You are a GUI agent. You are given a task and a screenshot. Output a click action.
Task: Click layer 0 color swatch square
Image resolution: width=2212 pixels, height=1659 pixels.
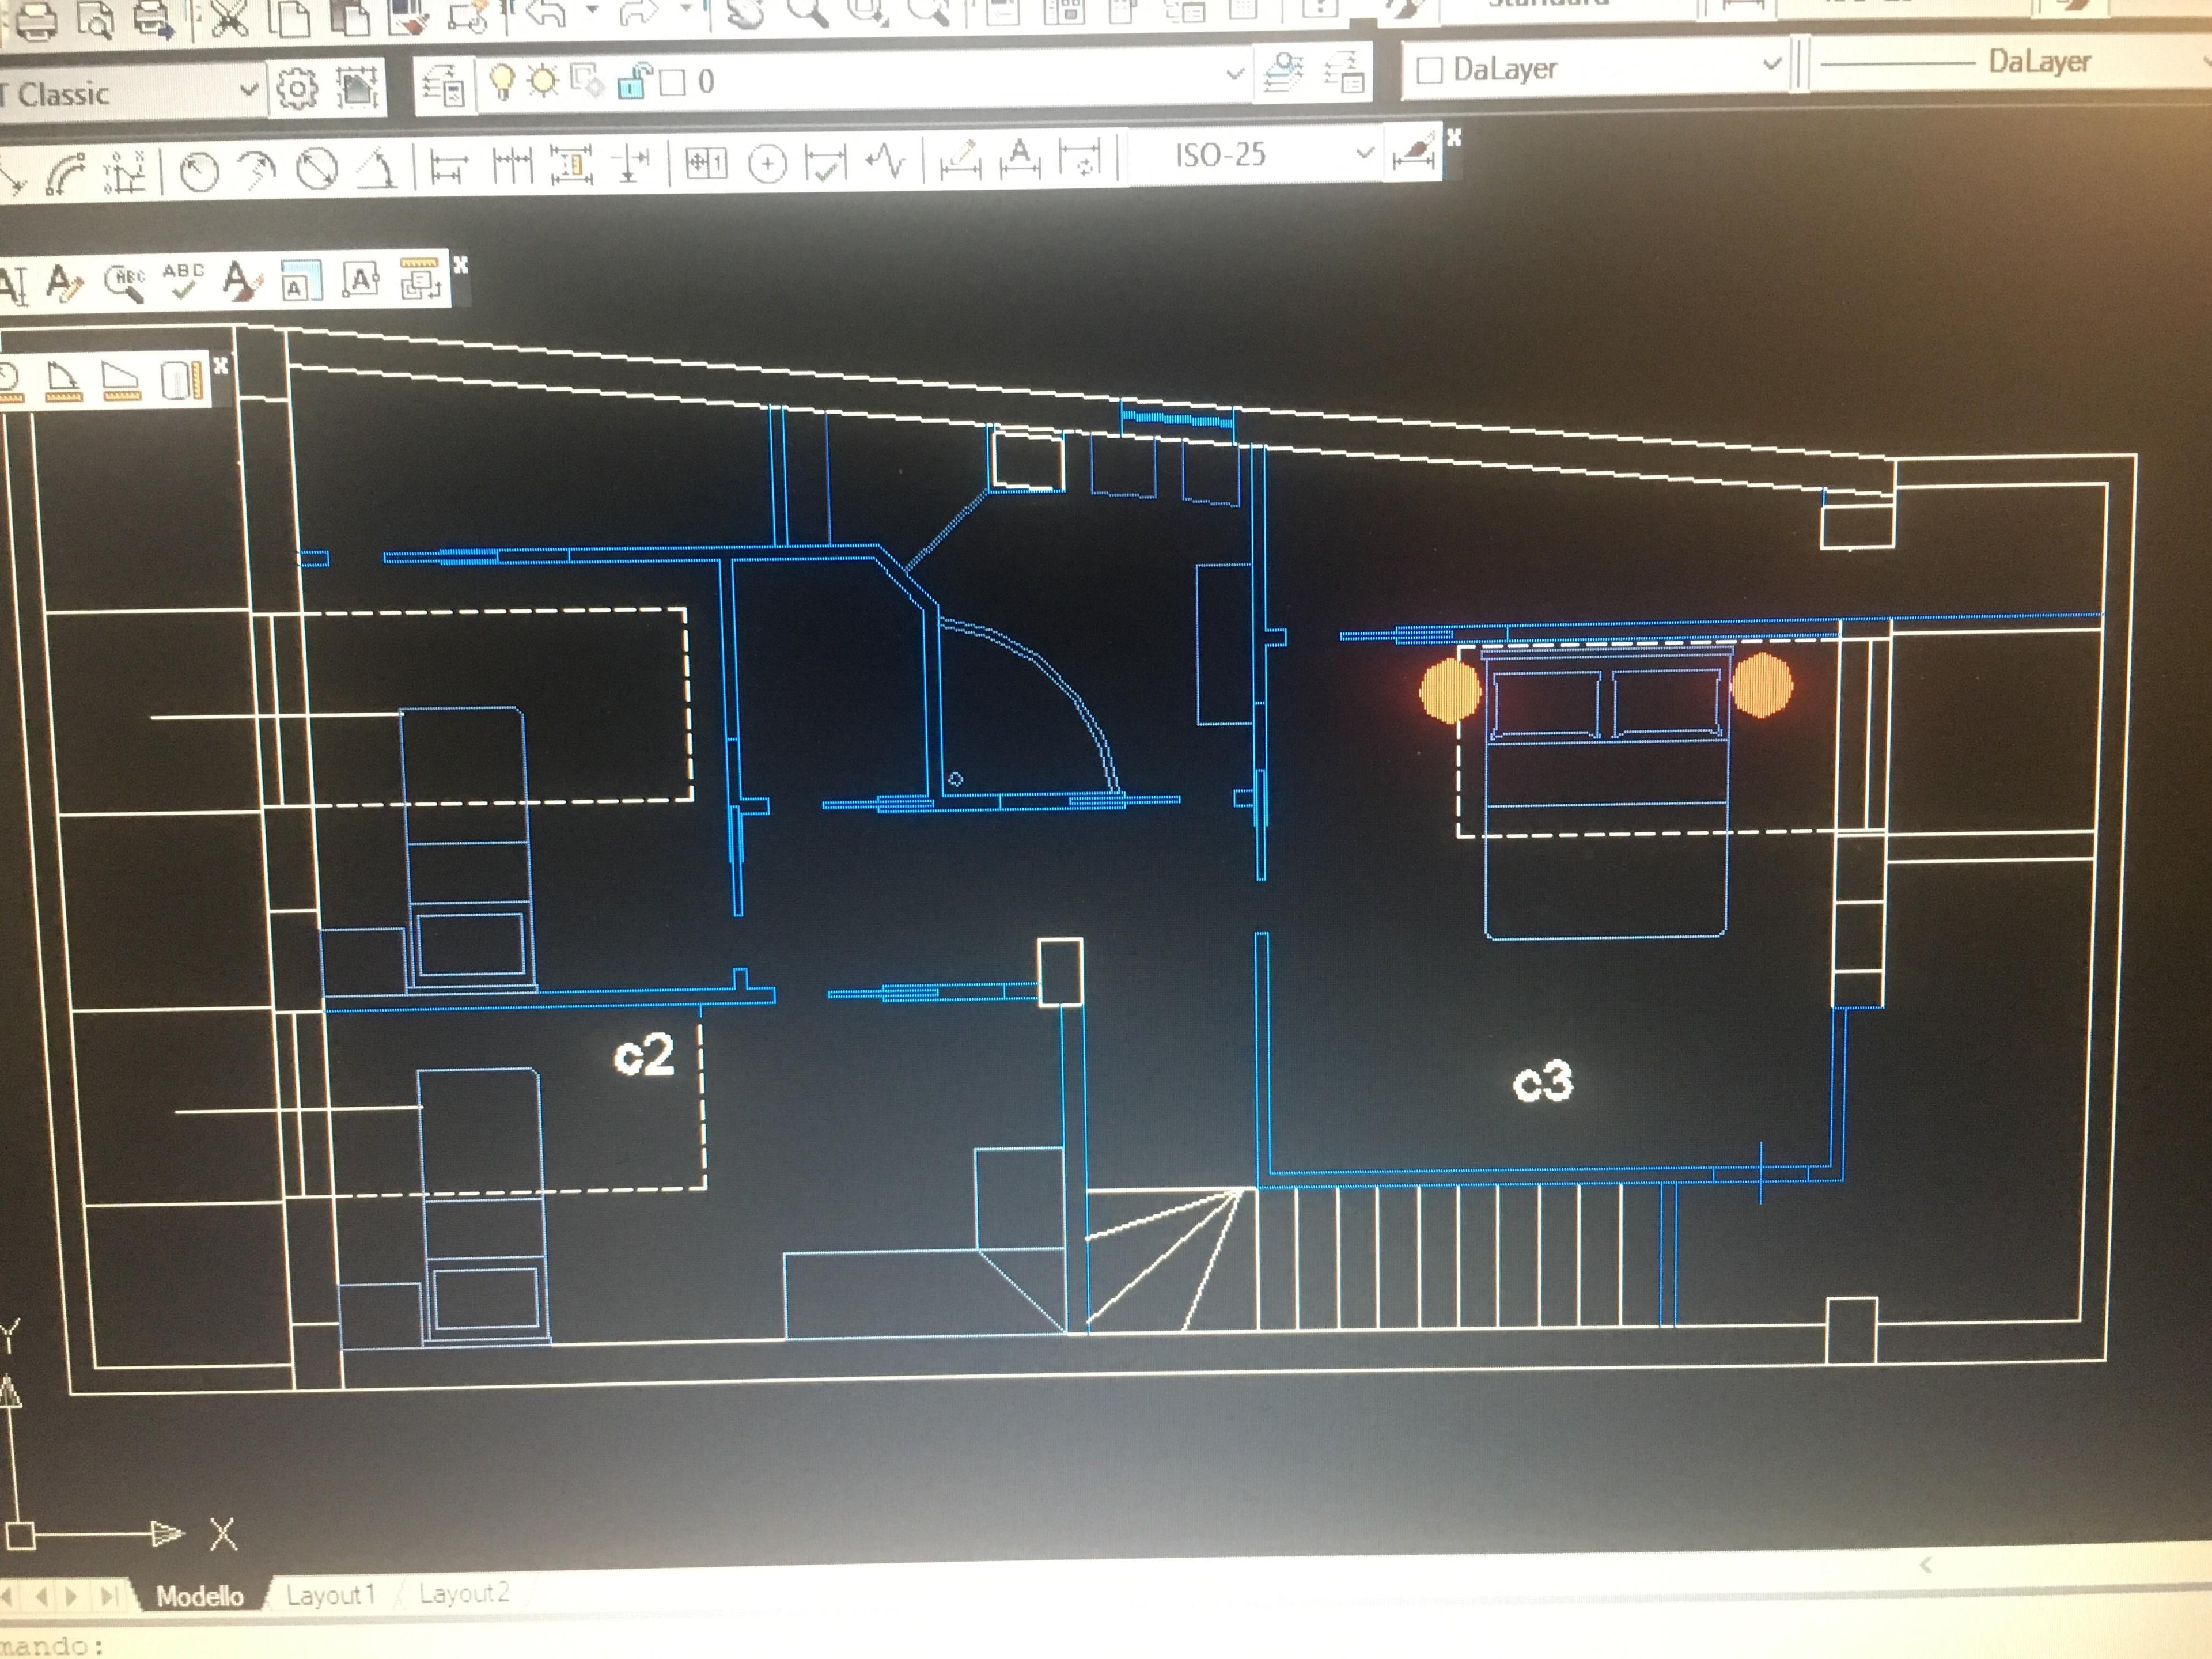click(673, 82)
